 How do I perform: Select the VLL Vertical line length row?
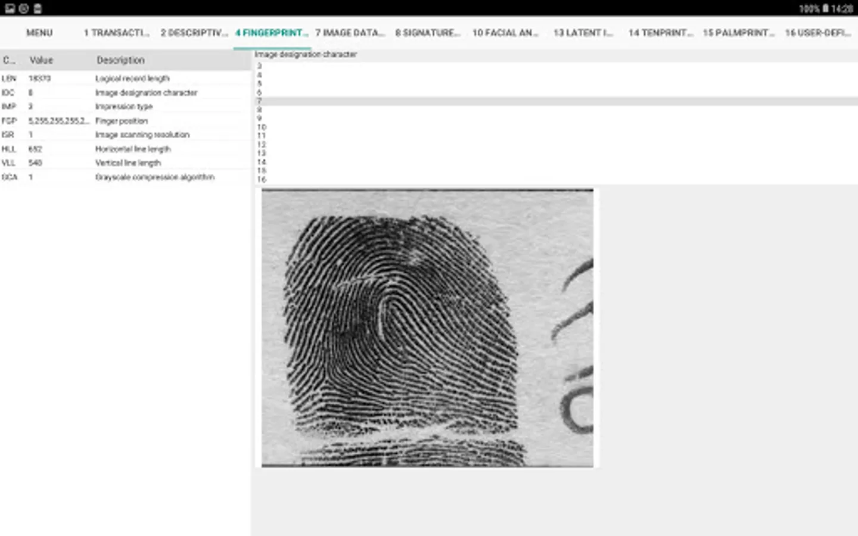(125, 163)
